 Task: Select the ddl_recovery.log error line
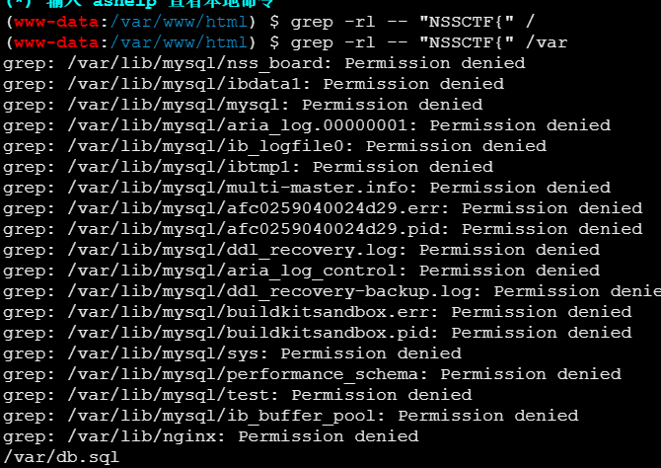coord(302,250)
